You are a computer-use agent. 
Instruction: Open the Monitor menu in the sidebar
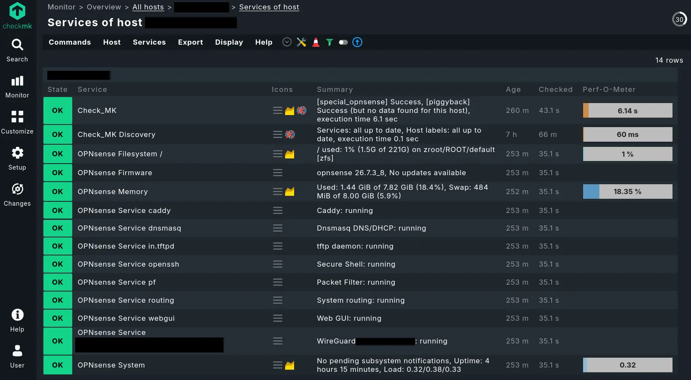[17, 86]
